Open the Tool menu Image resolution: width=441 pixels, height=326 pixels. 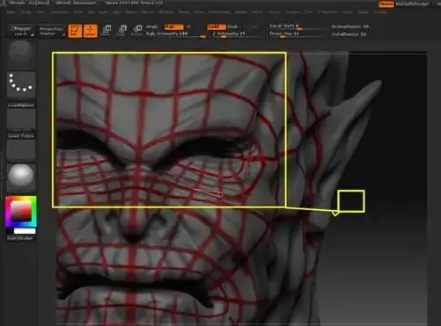[x=308, y=12]
